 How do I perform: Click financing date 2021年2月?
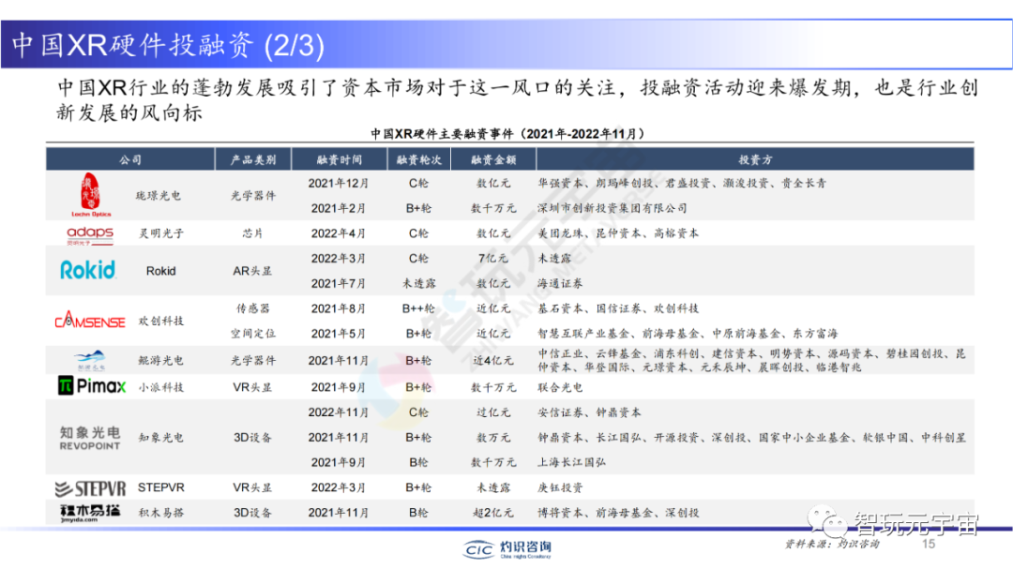(x=339, y=208)
